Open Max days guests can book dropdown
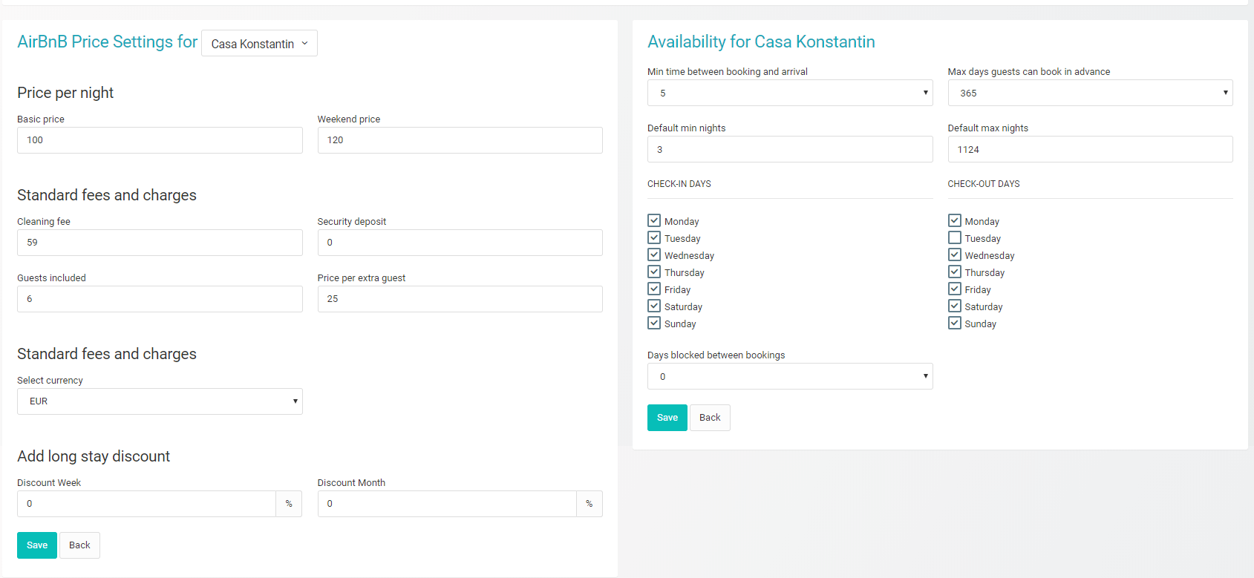The height and width of the screenshot is (578, 1254). [x=1090, y=93]
